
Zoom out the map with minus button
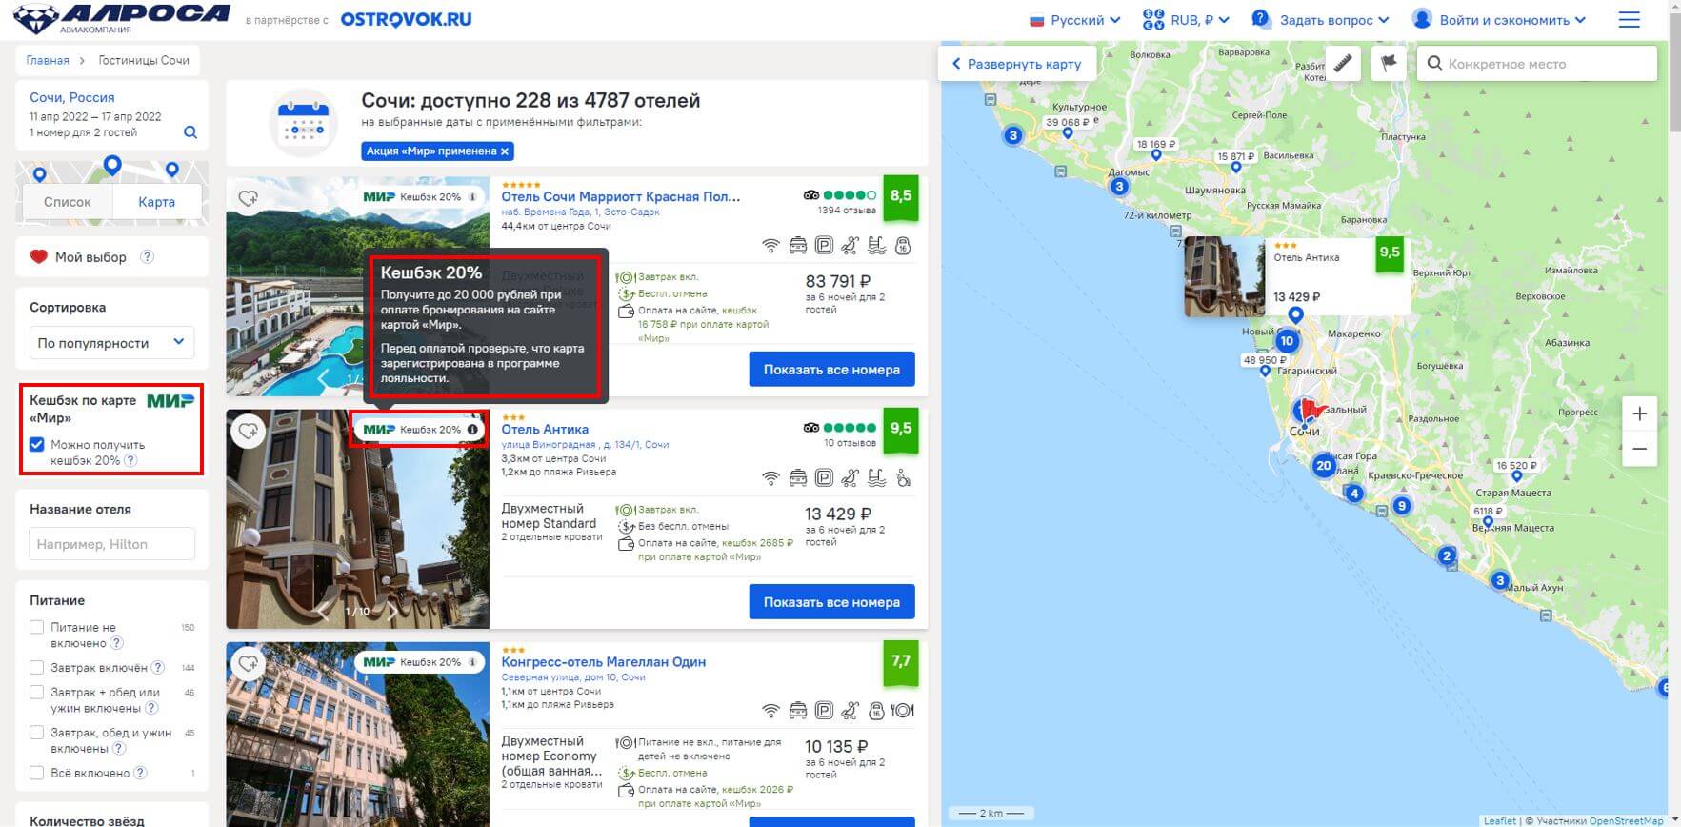(x=1639, y=449)
